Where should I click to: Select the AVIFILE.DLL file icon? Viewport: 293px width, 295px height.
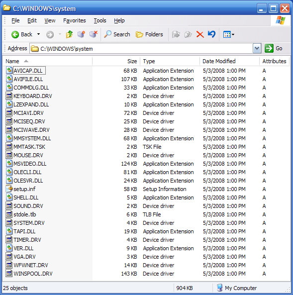pos(9,79)
